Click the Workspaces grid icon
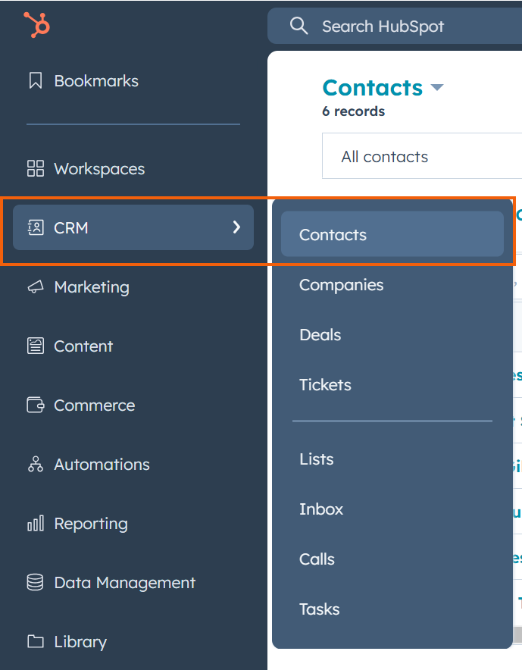This screenshot has width=522, height=670. [36, 169]
